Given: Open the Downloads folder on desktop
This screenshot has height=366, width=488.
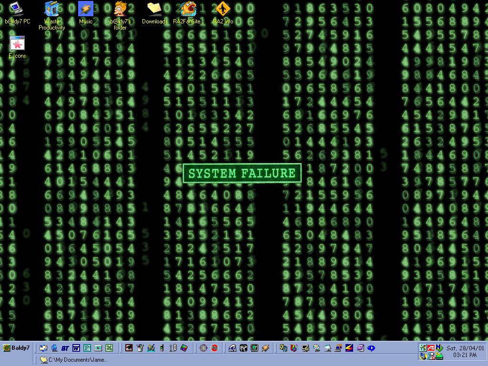Looking at the screenshot, I should coord(154,9).
